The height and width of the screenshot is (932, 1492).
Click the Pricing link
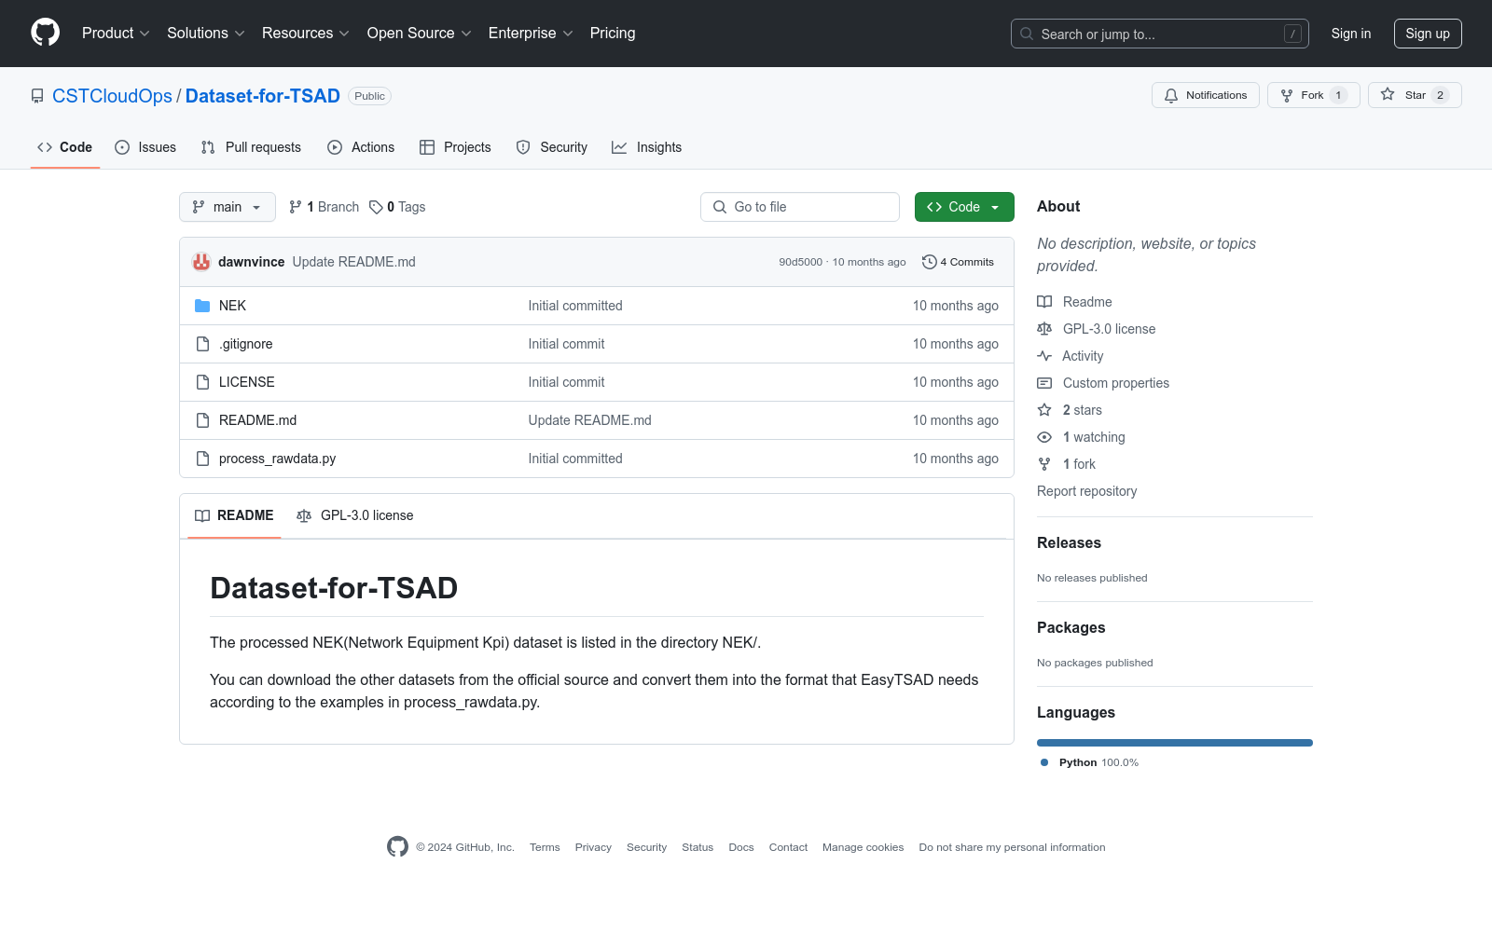(x=613, y=33)
